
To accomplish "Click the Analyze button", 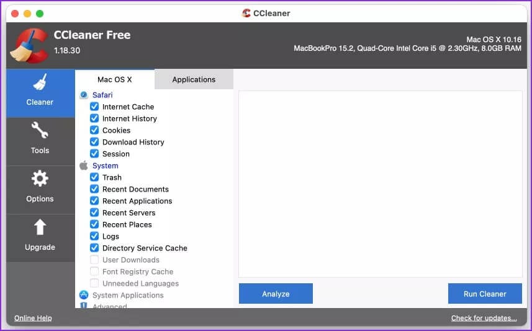I will tap(276, 294).
